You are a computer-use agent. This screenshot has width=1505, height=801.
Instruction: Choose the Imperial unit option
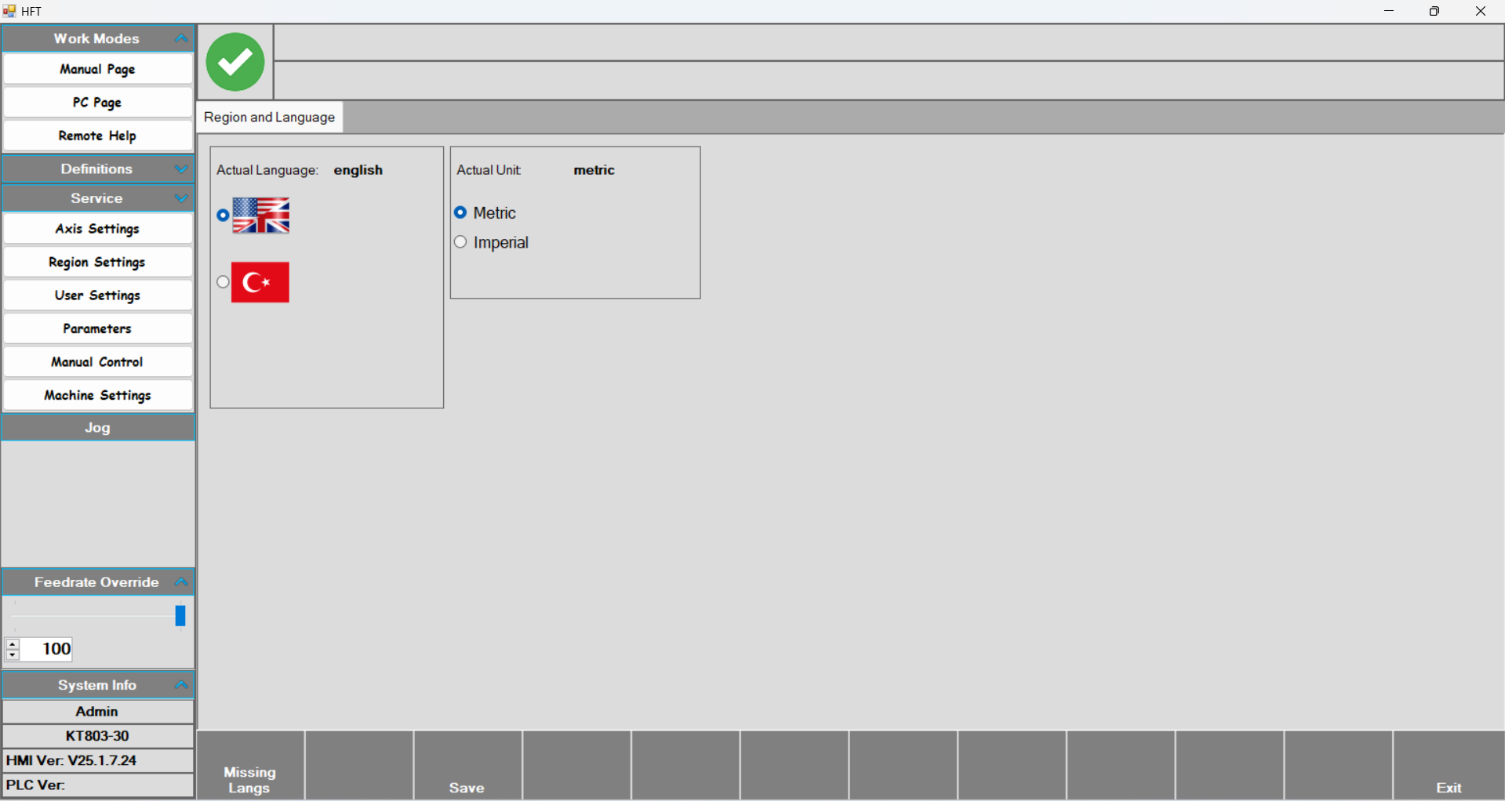click(x=460, y=242)
